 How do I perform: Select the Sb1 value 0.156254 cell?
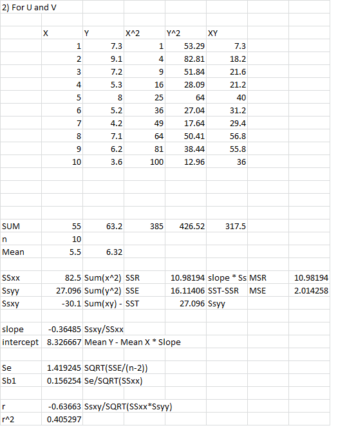click(x=62, y=380)
